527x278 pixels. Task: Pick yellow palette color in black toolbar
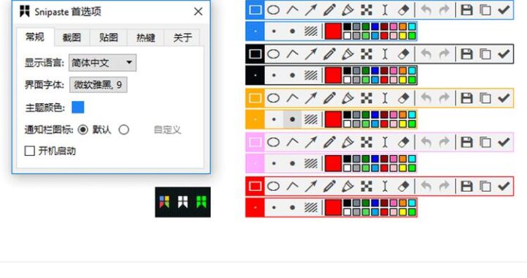(x=403, y=80)
